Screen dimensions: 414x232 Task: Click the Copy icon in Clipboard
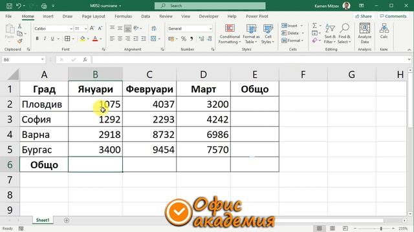(x=19, y=34)
